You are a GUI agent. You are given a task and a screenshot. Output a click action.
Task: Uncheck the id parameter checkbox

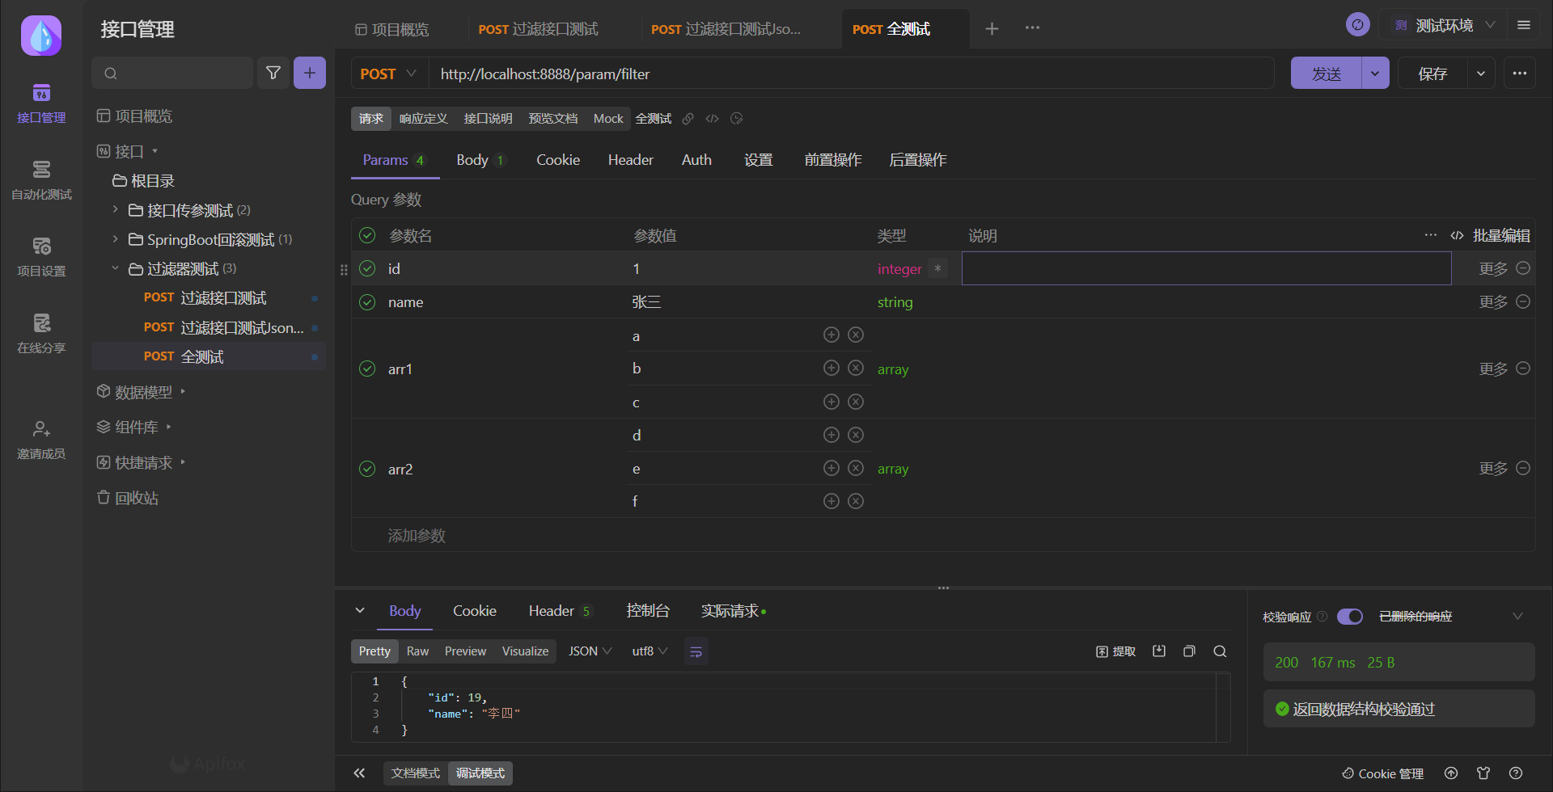point(367,268)
